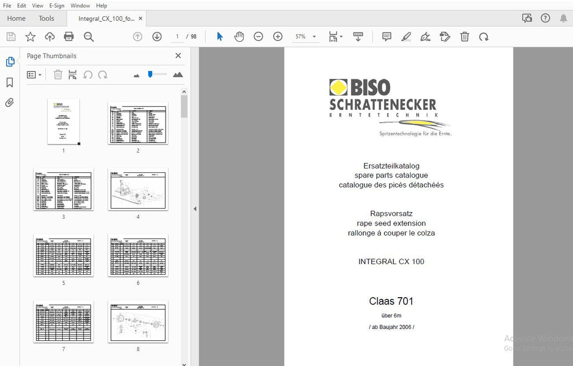This screenshot has width=573, height=366.
Task: Open the Add comment tool
Action: coord(387,37)
